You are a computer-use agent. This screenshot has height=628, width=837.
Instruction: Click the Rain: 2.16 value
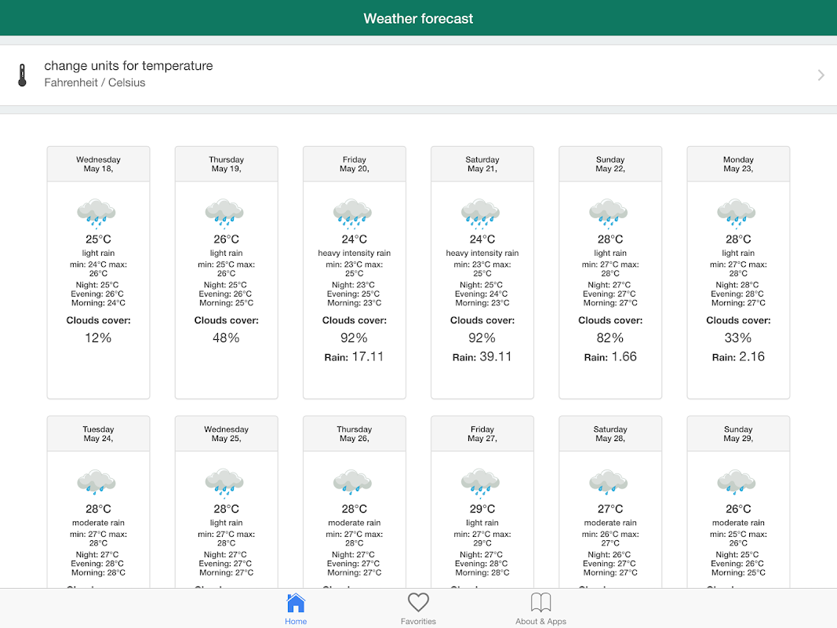coord(738,356)
